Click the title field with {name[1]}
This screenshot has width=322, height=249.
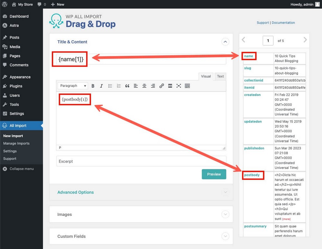[141, 59]
